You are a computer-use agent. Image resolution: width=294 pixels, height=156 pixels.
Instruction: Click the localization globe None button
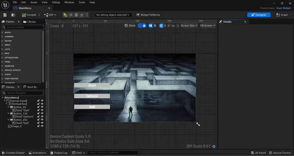(x=130, y=26)
